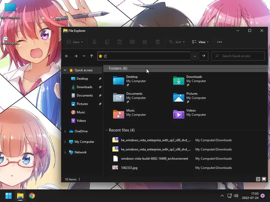
Task: Click the Delete trash icon
Action: tap(158, 42)
